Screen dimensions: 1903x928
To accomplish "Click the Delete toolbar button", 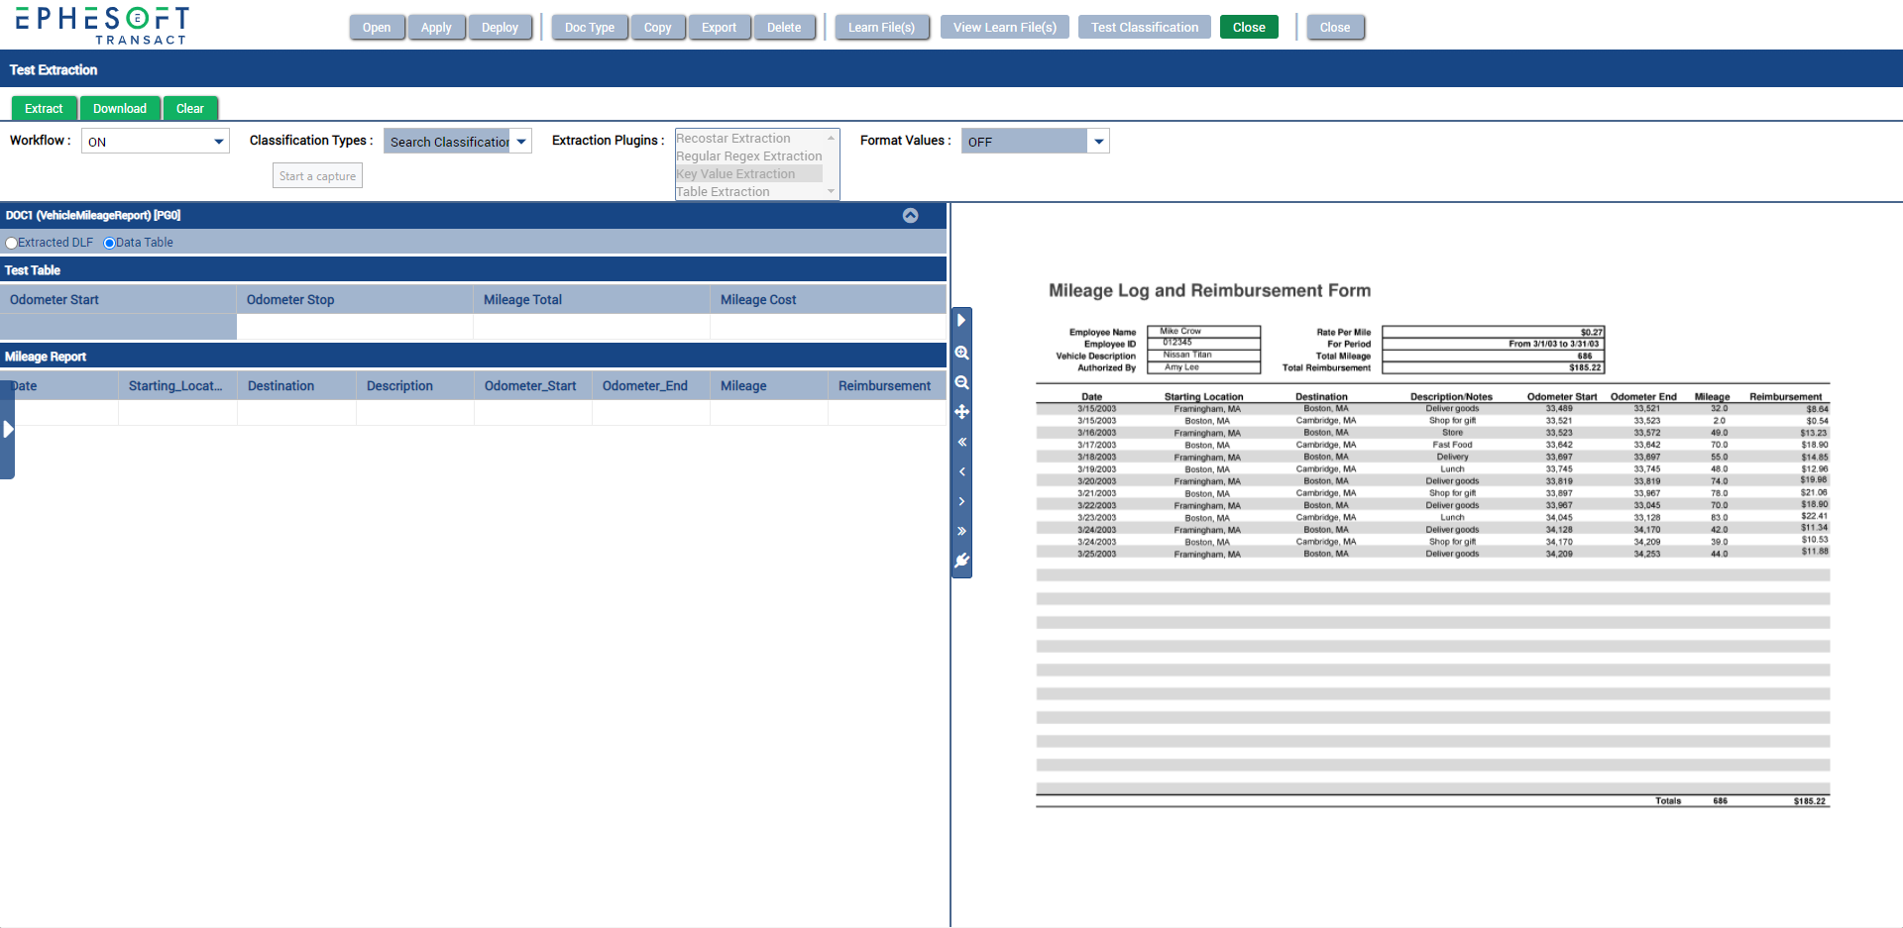I will [784, 28].
